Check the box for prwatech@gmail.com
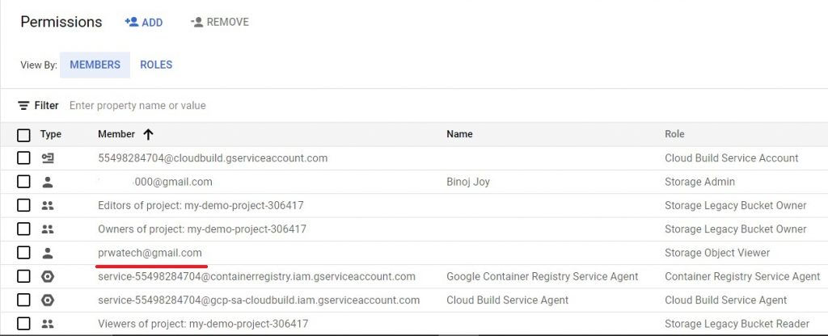 (x=23, y=253)
